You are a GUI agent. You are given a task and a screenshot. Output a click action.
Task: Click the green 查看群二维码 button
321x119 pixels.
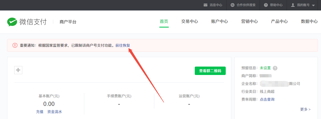coord(210,71)
